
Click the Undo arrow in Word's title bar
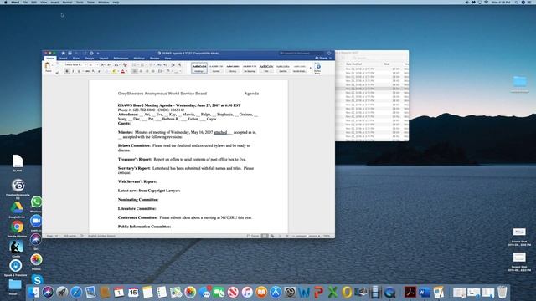point(76,54)
